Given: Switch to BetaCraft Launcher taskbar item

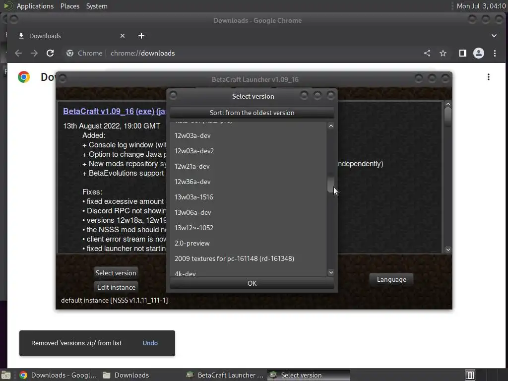Looking at the screenshot, I should 225,375.
